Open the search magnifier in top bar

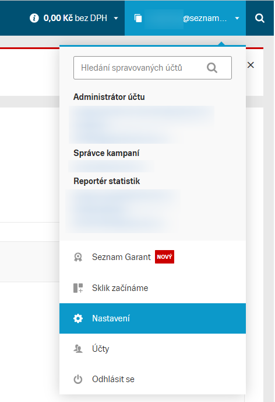260,18
